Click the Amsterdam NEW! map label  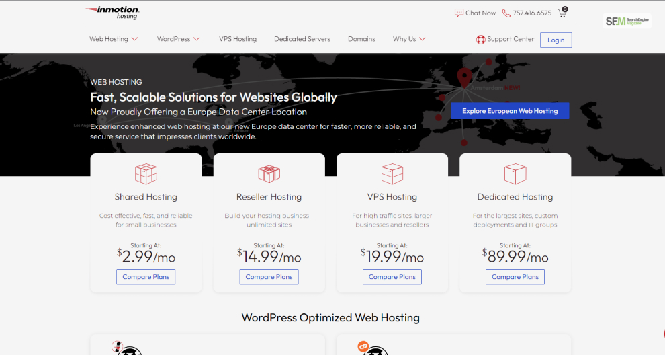click(x=495, y=88)
